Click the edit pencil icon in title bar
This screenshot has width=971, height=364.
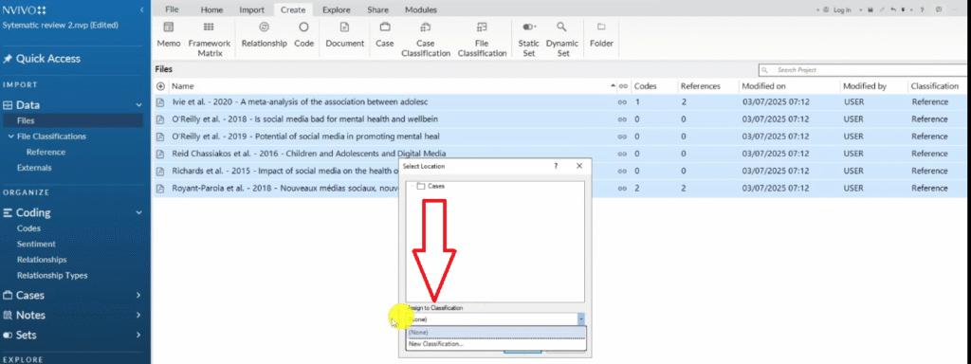tap(882, 9)
